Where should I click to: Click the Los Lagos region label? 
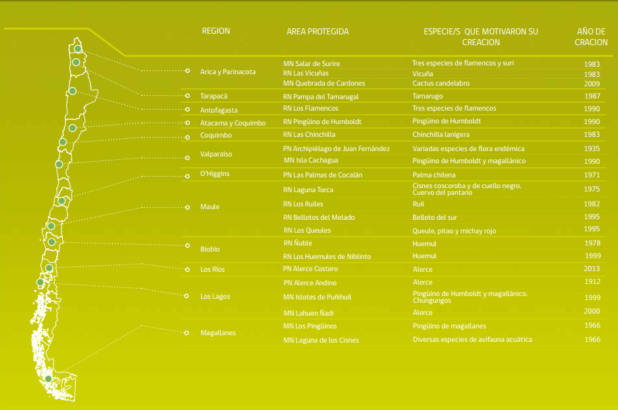[215, 296]
